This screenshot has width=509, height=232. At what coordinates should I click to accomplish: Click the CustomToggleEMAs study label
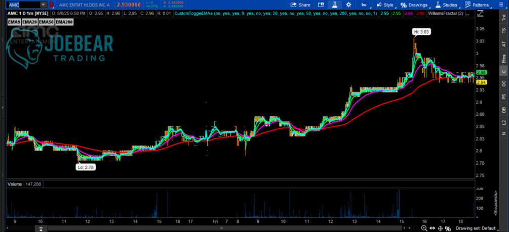click(276, 14)
